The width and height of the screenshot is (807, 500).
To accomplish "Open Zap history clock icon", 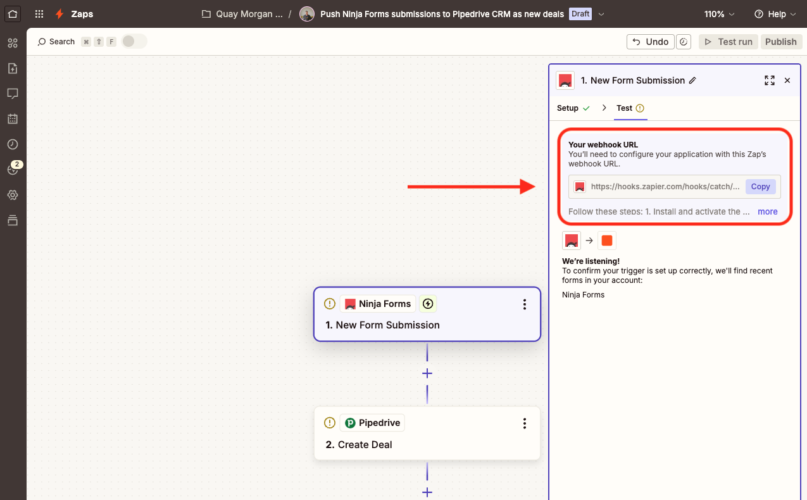I will [x=13, y=144].
